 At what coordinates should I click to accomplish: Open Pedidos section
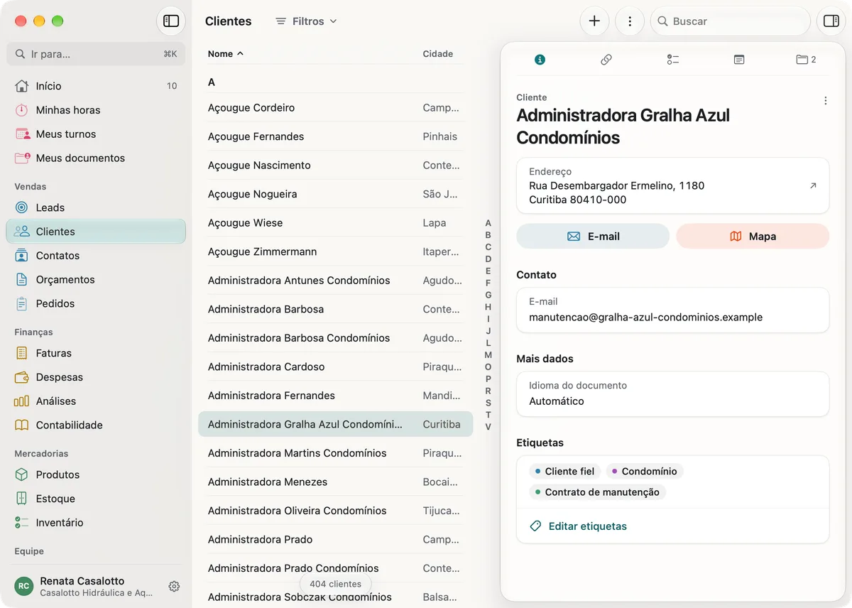coord(96,303)
